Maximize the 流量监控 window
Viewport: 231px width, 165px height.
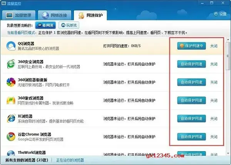click(211, 3)
